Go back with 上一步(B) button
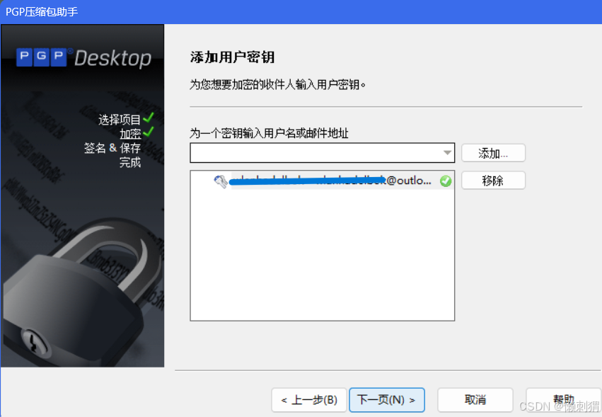This screenshot has height=417, width=602. click(309, 400)
